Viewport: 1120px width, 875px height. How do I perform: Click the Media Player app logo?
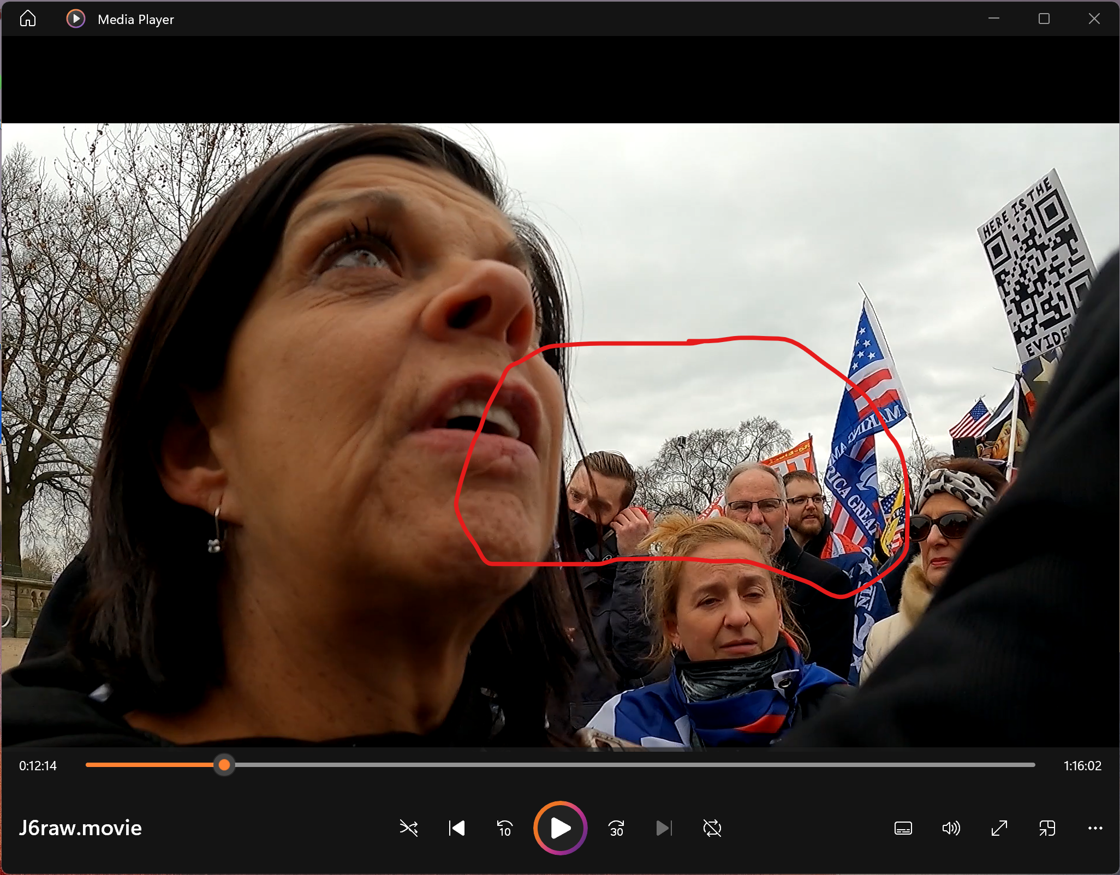click(x=76, y=19)
